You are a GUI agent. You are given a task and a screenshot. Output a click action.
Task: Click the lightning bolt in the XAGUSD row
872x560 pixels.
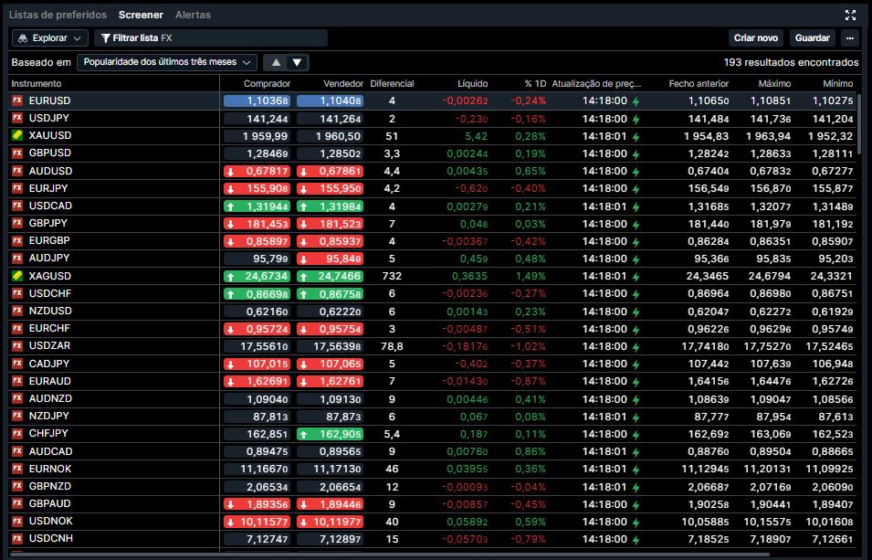pos(636,277)
